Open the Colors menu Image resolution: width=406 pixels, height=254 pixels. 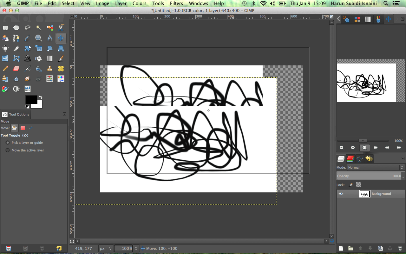(x=139, y=3)
